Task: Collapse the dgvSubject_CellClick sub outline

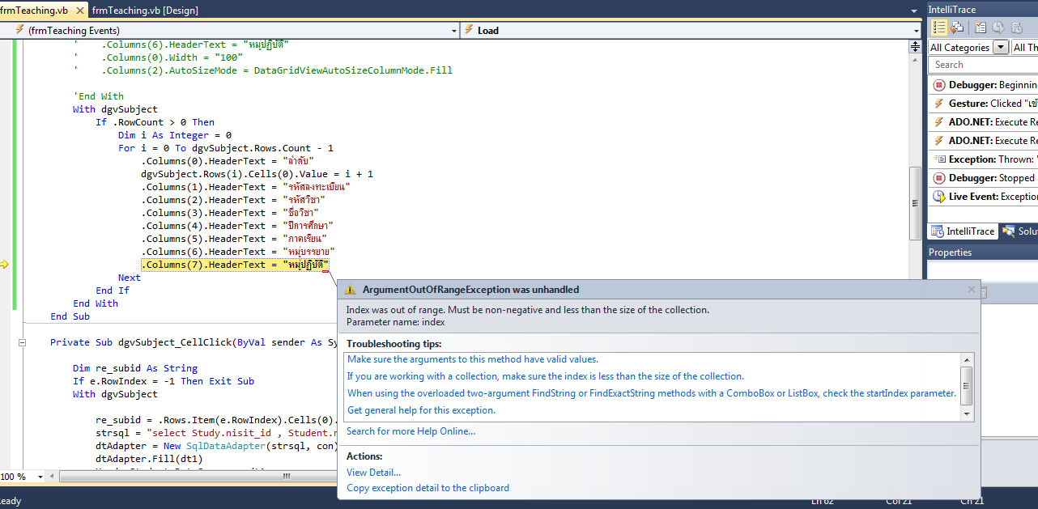Action: (x=22, y=342)
